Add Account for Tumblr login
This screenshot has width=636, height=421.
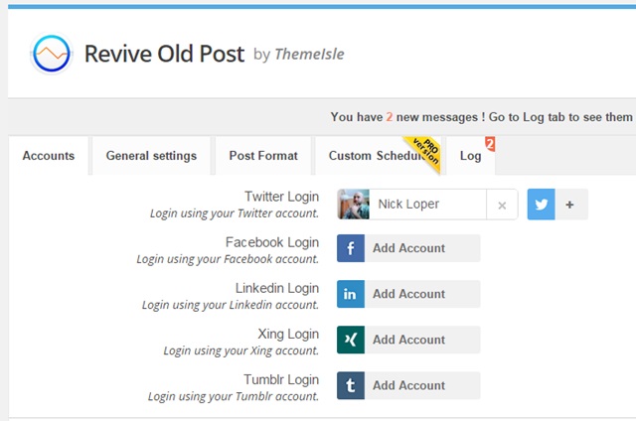[408, 385]
